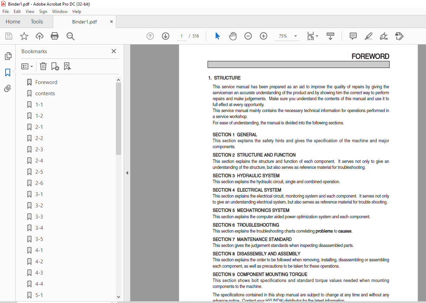
Task: Add the file to starred favorites
Action: tap(24, 36)
